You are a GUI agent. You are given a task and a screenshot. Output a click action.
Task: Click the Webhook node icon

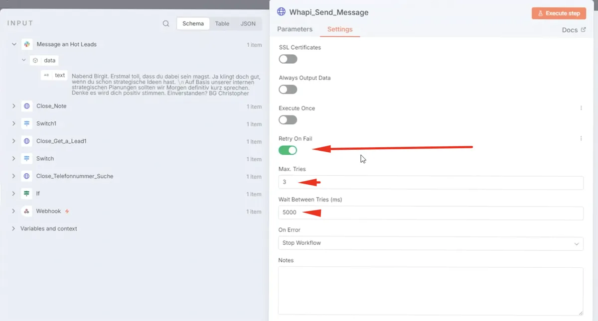click(x=27, y=211)
